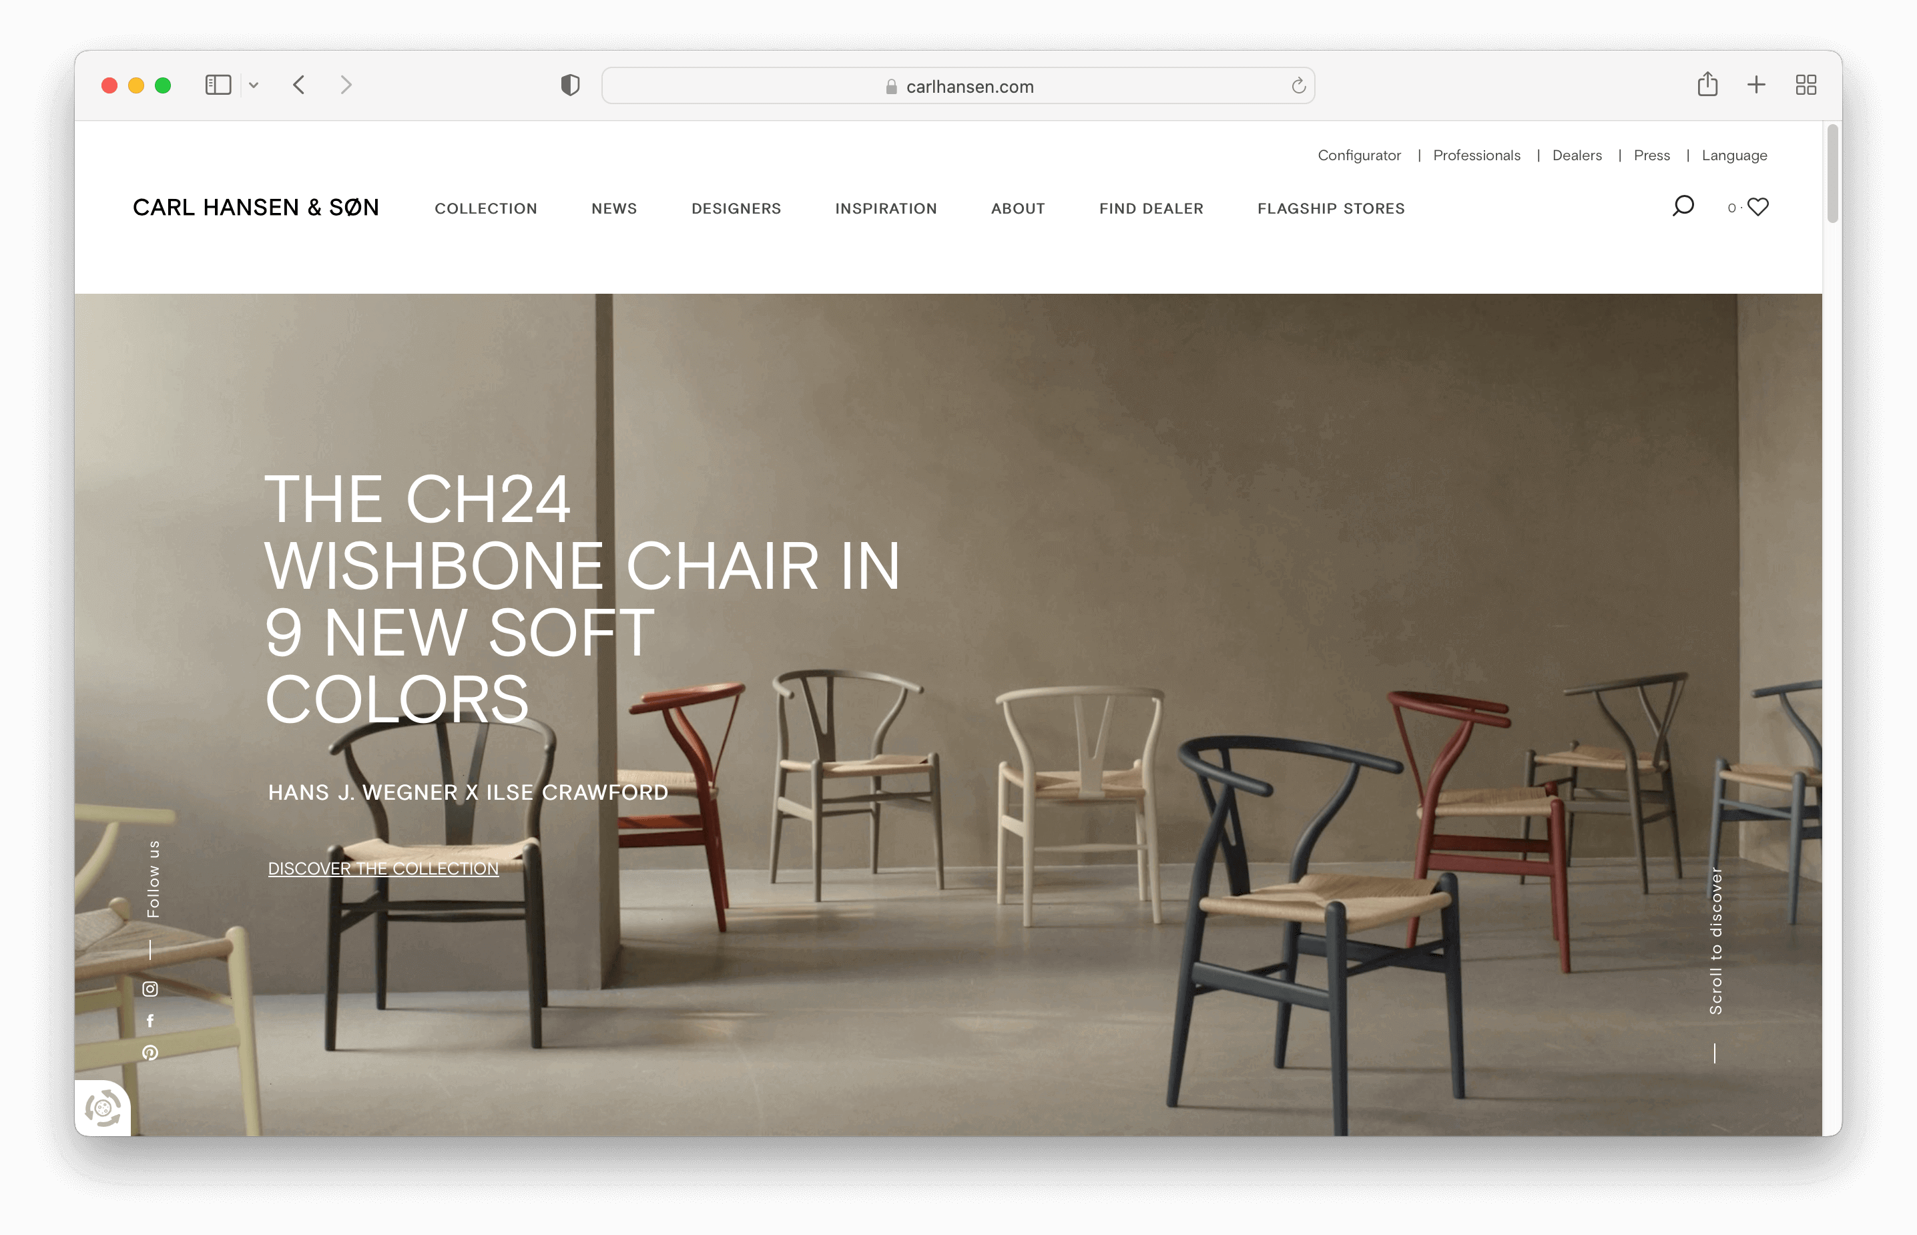The width and height of the screenshot is (1917, 1235).
Task: Open cookie settings icon in corner
Action: [x=103, y=1108]
